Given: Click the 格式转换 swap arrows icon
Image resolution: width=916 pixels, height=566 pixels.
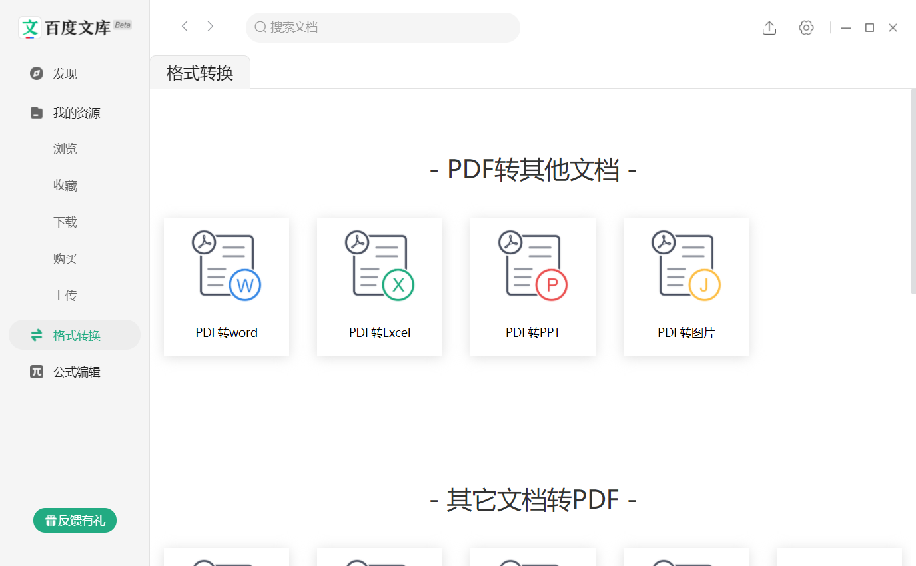Looking at the screenshot, I should point(37,335).
